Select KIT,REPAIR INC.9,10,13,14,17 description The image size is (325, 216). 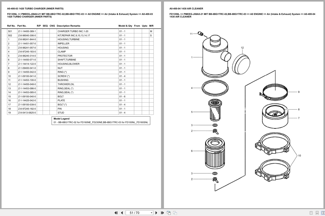(74, 35)
